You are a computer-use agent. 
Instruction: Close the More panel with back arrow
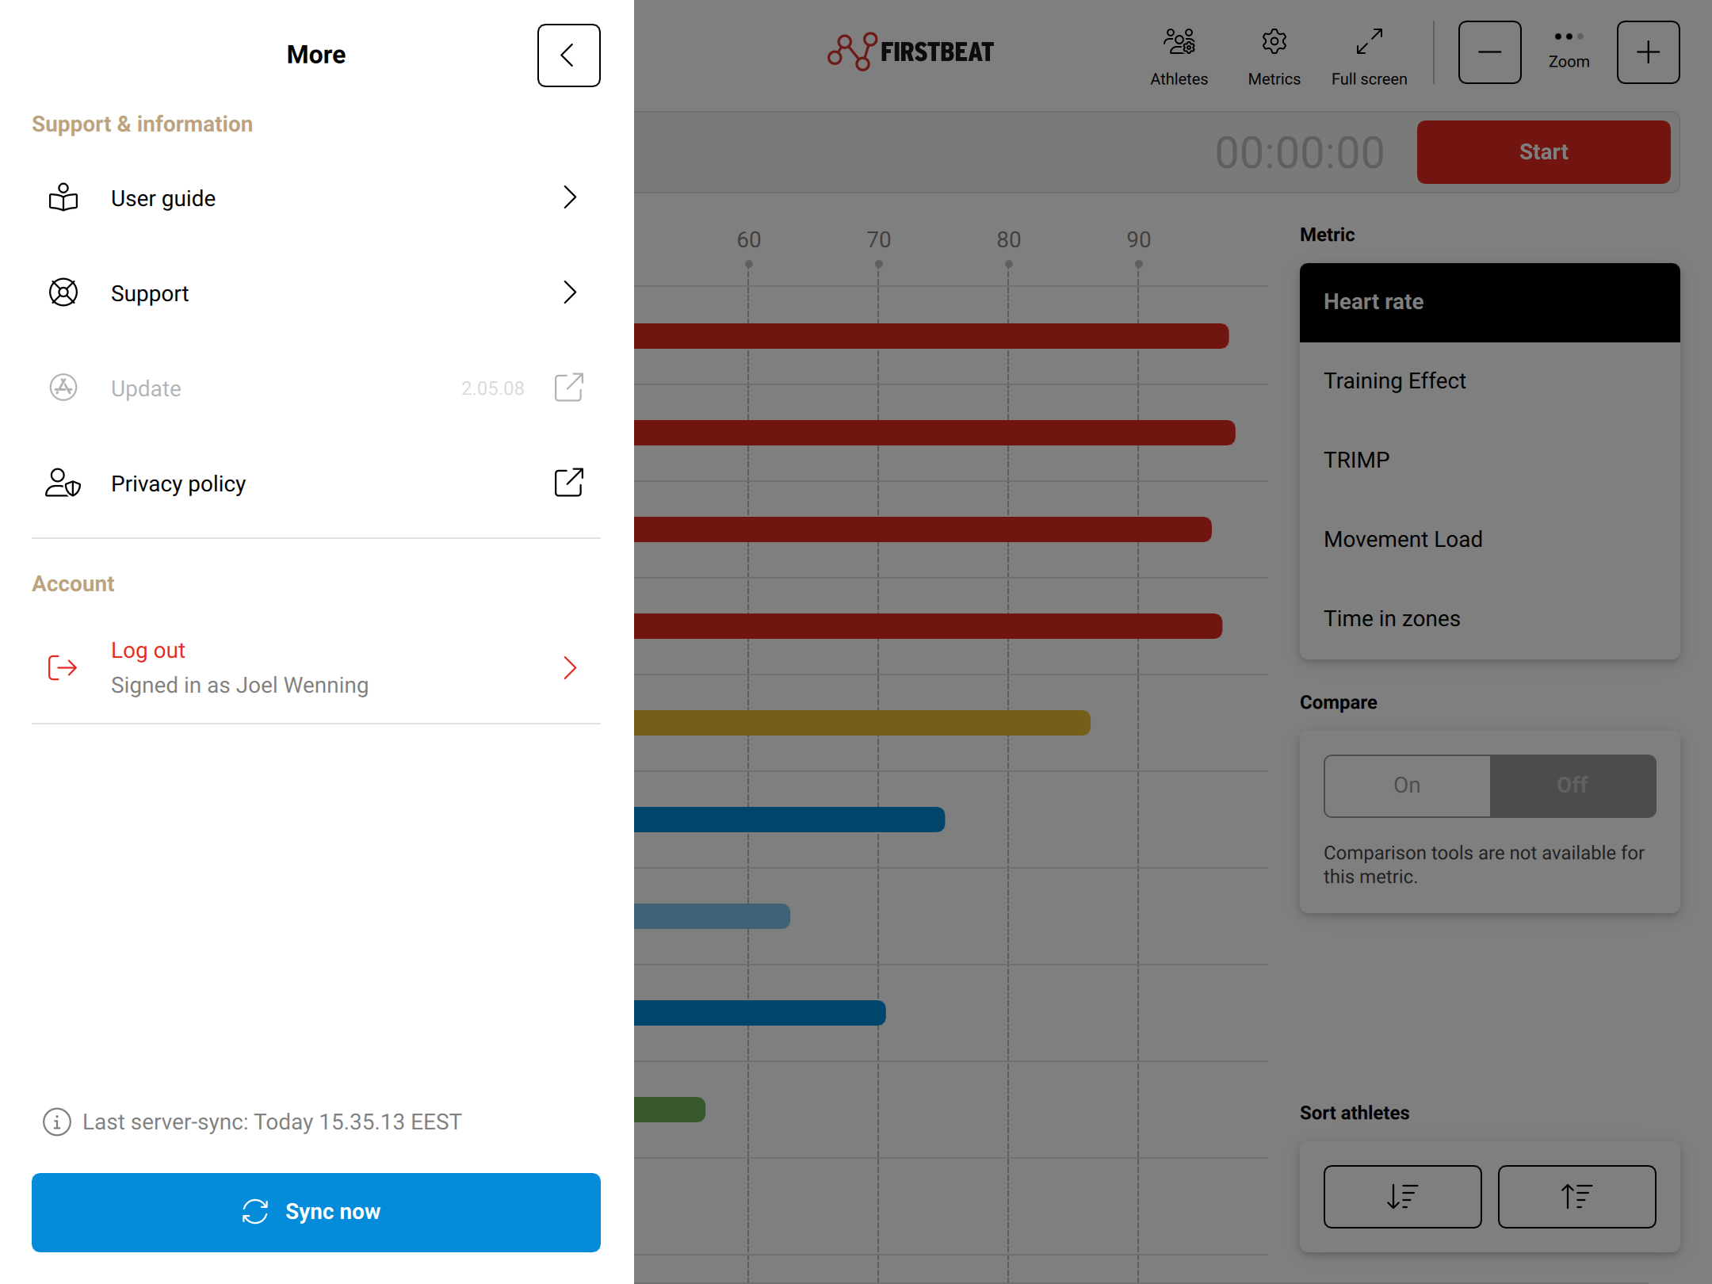tap(568, 55)
